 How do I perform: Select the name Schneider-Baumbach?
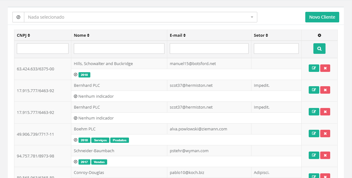coord(94,151)
